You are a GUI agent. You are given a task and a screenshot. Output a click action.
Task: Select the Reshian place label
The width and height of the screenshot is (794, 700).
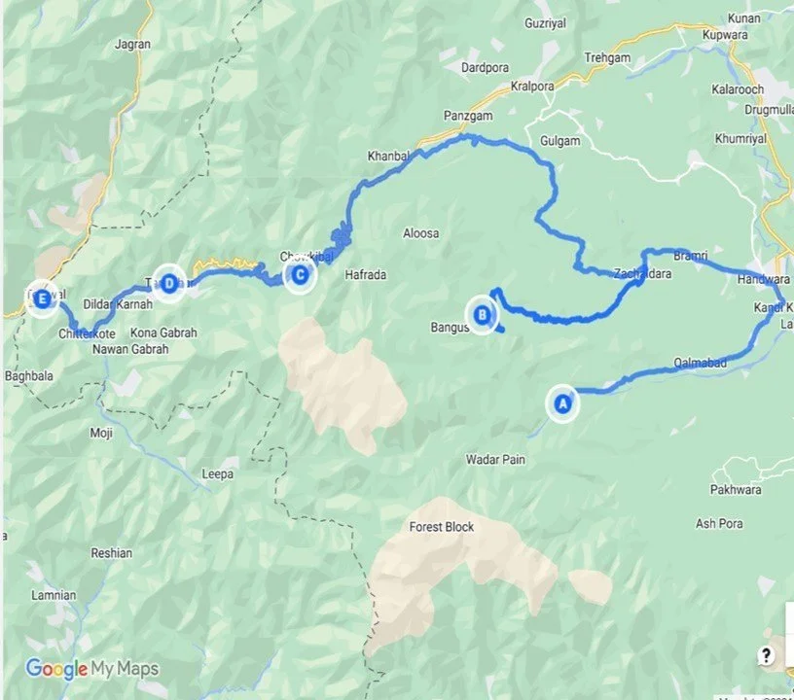(x=111, y=553)
